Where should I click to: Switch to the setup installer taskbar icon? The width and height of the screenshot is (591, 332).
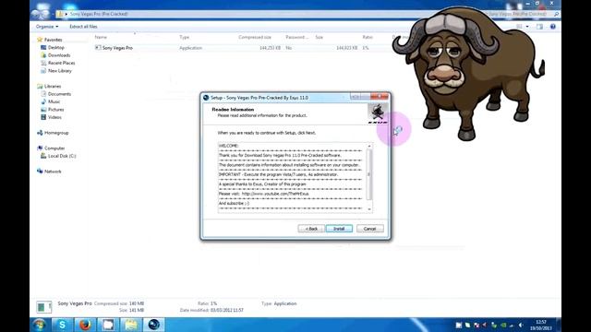tap(154, 325)
